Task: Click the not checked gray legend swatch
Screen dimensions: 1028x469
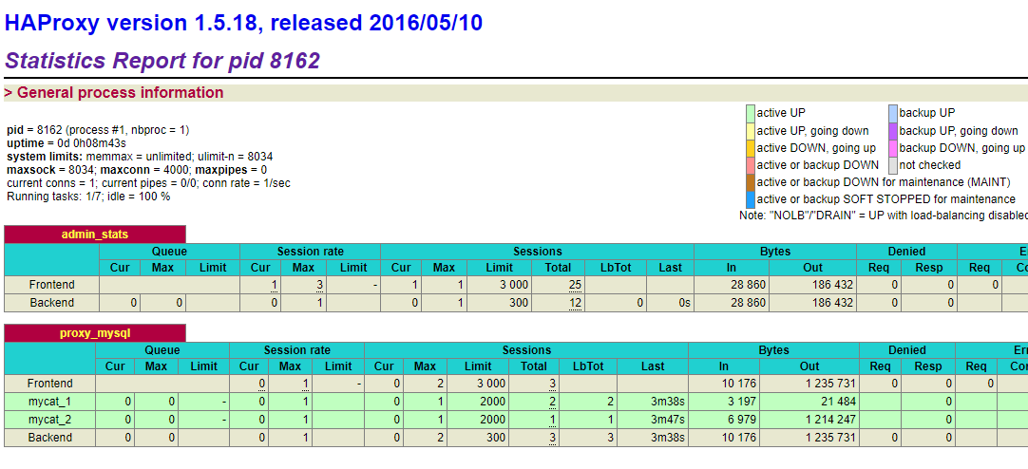Action: (893, 165)
